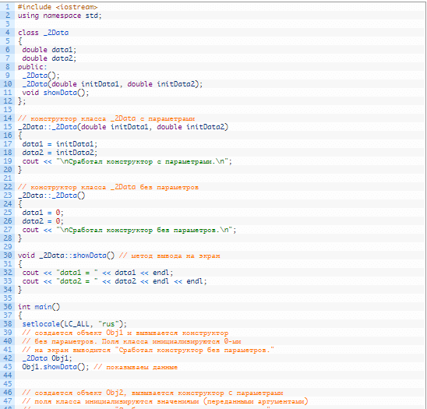Click '_2Data::_2Data()' definition on line 23
The image size is (427, 409).
[x=51, y=196]
